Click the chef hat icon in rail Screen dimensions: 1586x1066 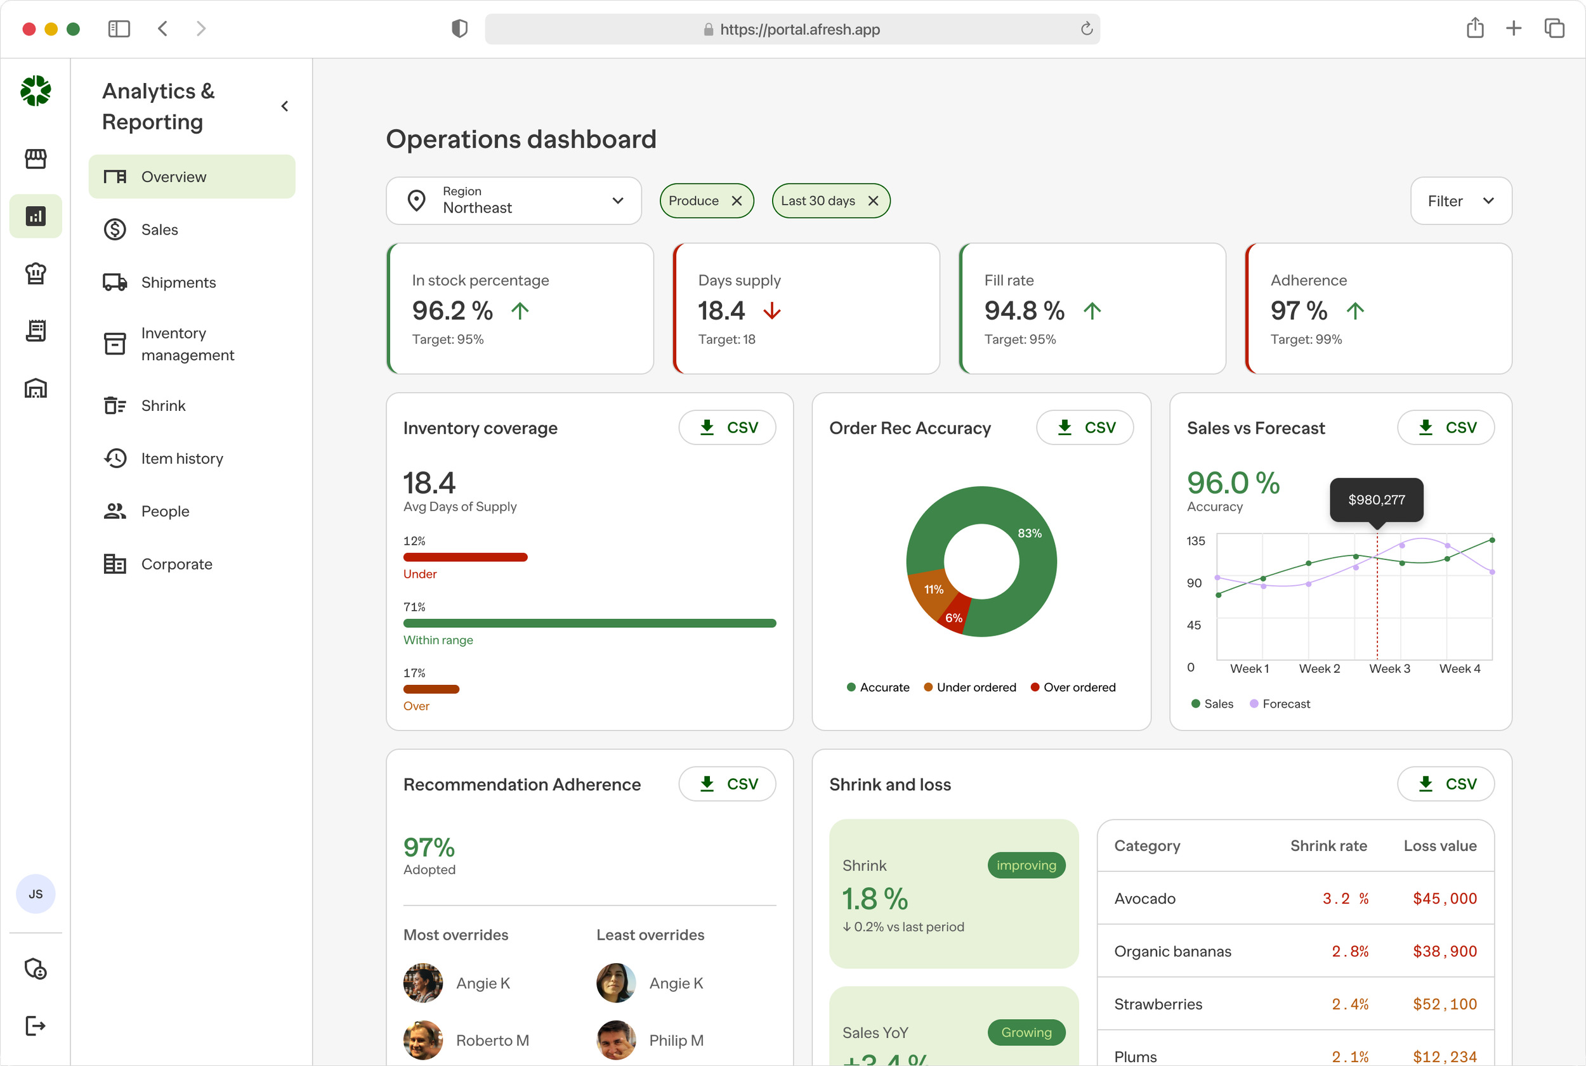[36, 273]
